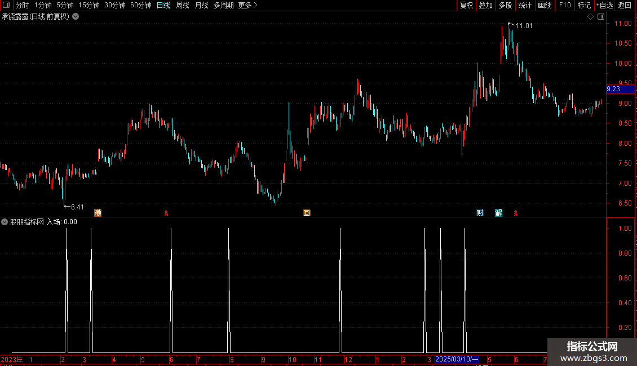
Task: Click month 12 on the time axis
Action: [348, 359]
